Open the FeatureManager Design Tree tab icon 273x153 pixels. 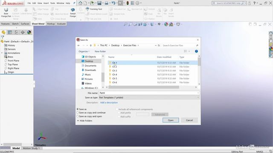[x=3, y=32]
